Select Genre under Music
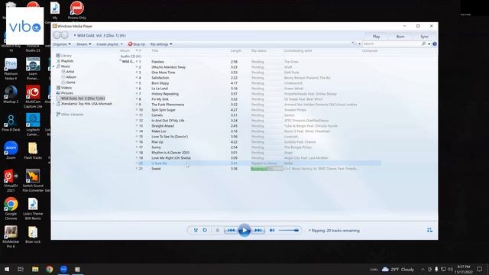Image resolution: width=489 pixels, height=275 pixels. coord(70,82)
